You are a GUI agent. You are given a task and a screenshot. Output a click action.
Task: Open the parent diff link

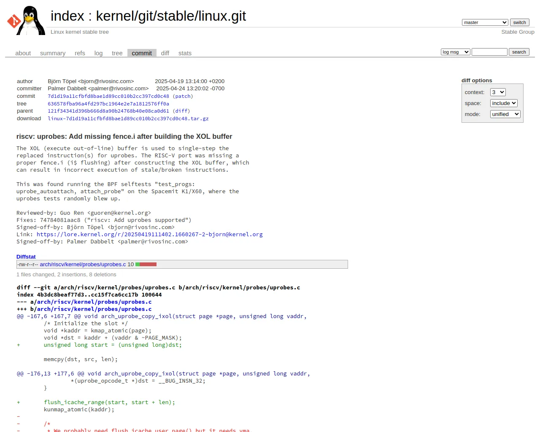click(181, 111)
